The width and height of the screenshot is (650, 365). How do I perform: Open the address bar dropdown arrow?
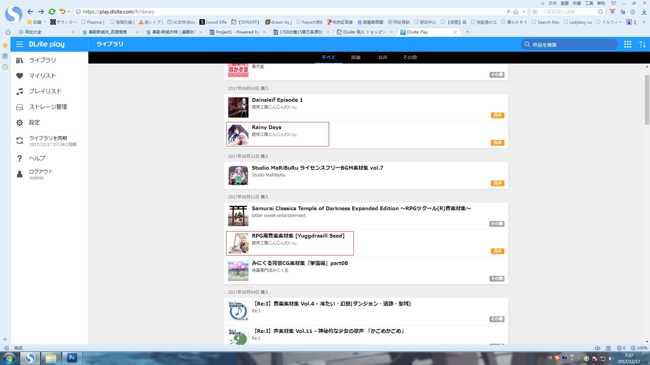[x=524, y=12]
